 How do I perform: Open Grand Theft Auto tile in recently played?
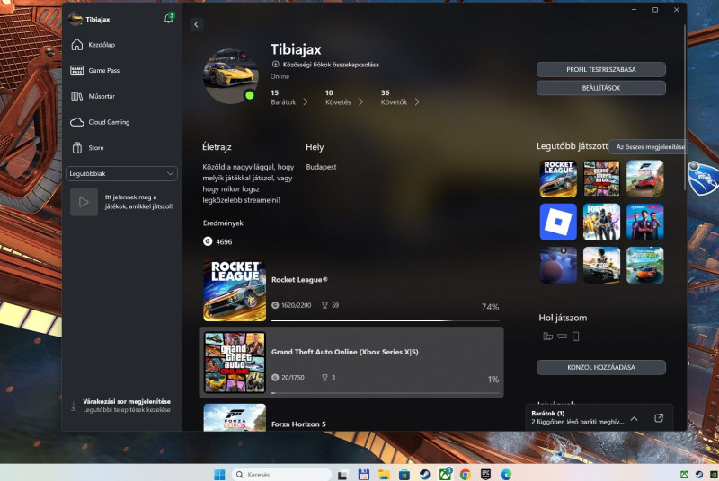(x=601, y=179)
